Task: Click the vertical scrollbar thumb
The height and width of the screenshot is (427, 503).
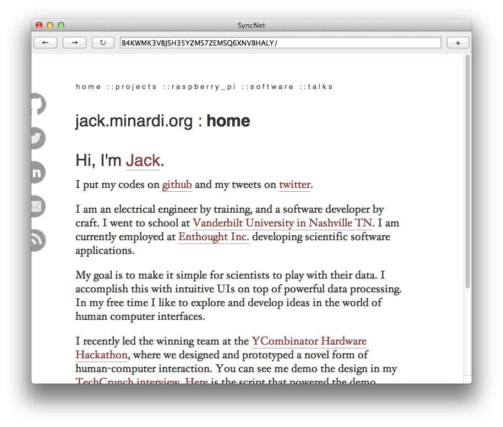Action: (468, 170)
